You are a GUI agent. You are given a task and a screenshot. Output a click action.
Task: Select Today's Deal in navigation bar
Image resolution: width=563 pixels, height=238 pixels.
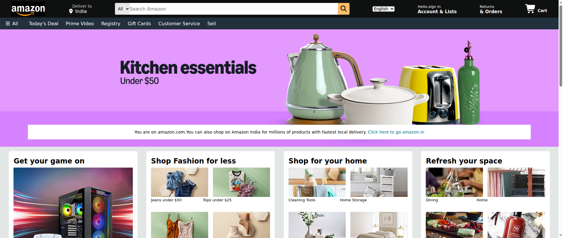43,23
